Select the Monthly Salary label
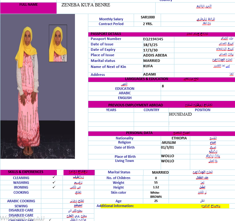The width and height of the screenshot is (235, 221). pyautogui.click(x=111, y=19)
